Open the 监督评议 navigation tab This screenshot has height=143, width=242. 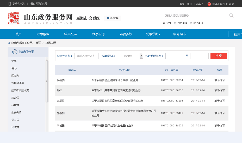click(126, 34)
